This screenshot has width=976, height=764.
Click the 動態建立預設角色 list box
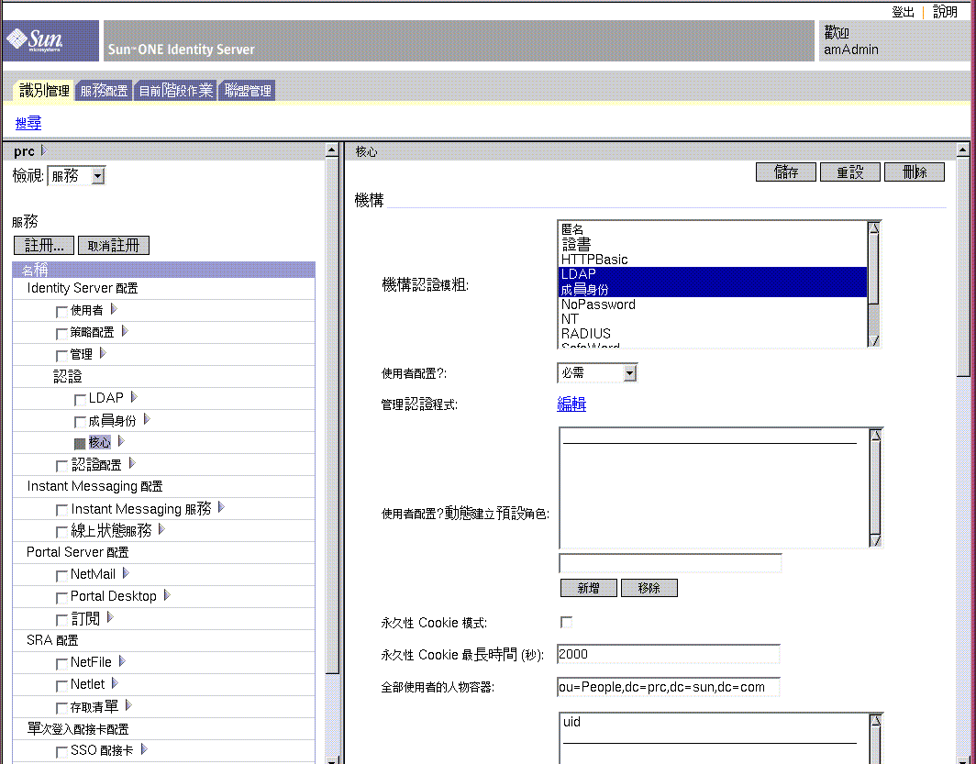click(720, 487)
